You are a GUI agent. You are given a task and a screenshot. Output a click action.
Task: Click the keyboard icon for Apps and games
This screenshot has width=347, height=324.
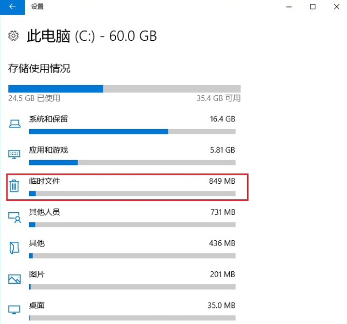[15, 155]
